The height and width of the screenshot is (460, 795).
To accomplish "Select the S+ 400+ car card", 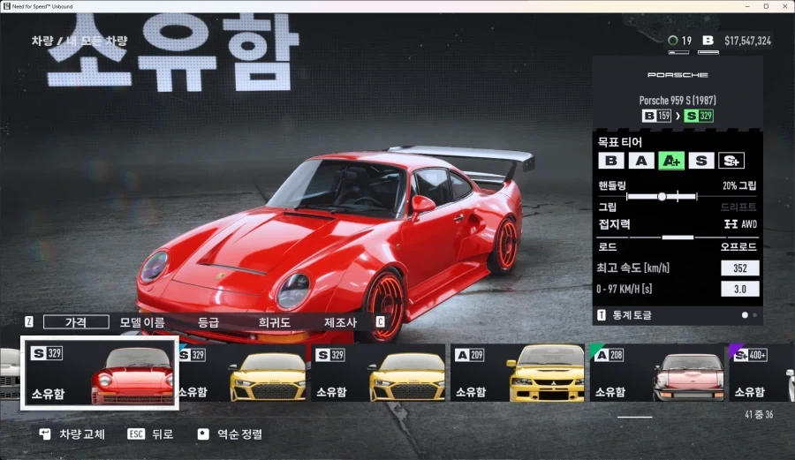I will click(x=761, y=373).
